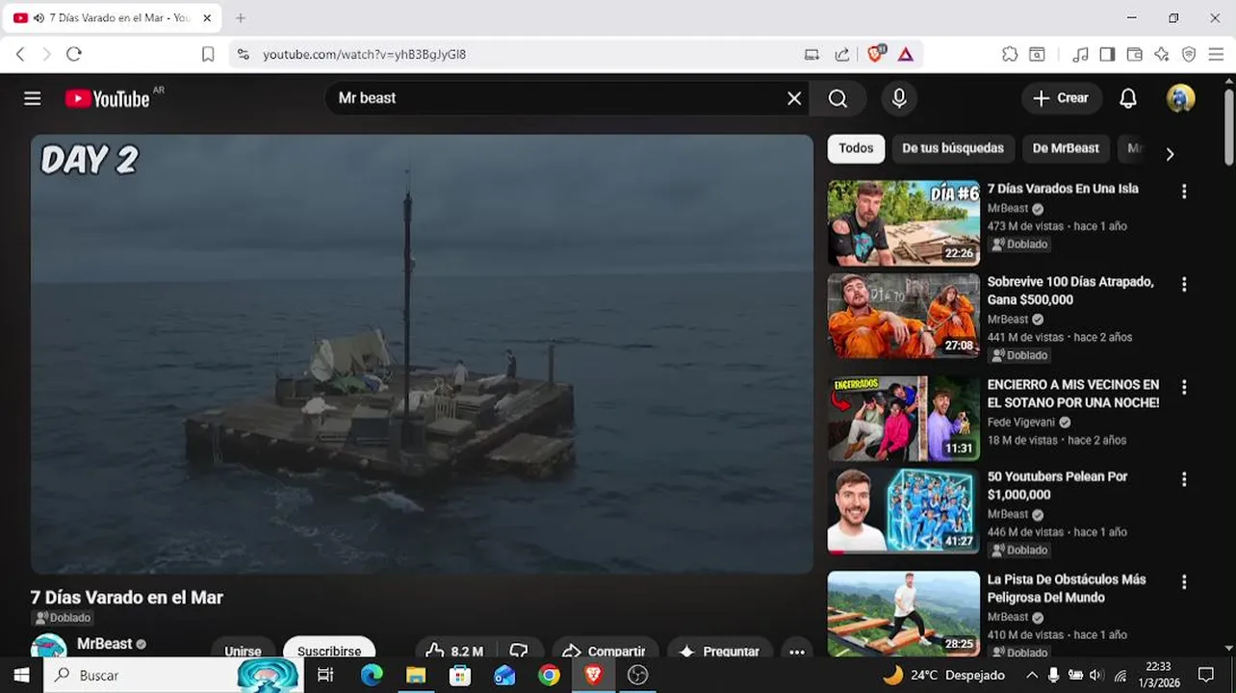This screenshot has width=1236, height=693.
Task: Open Windows Start menu
Action: tap(21, 675)
